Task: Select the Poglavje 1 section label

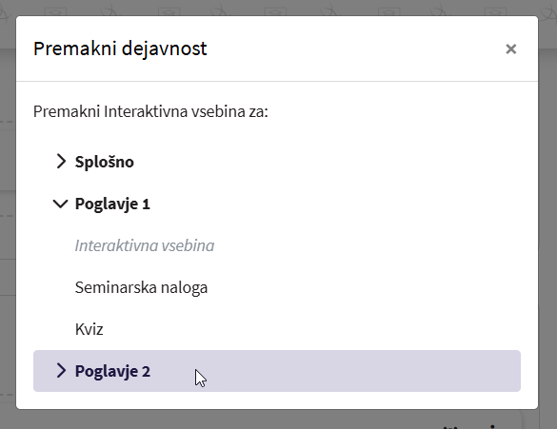Action: 112,204
